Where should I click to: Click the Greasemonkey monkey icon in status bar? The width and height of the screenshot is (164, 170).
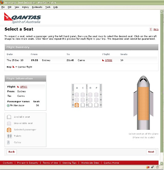tap(157, 167)
